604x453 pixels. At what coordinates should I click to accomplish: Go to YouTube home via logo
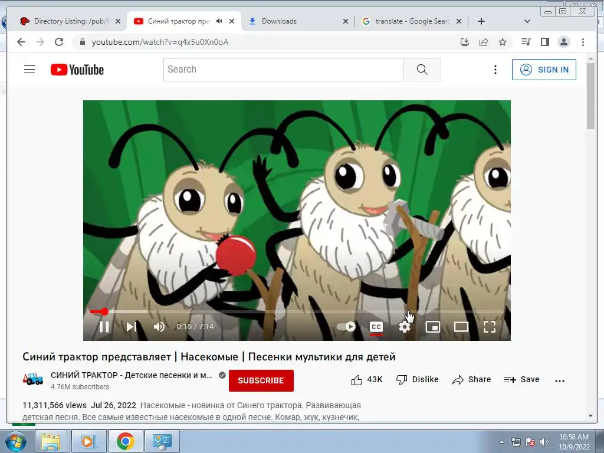pyautogui.click(x=77, y=70)
